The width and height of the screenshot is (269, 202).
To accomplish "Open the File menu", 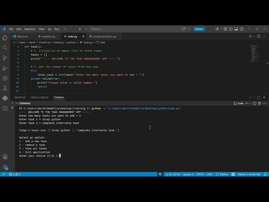I will click(11, 29).
